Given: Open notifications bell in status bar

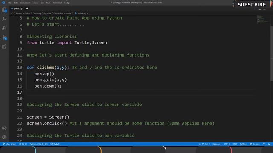Looking at the screenshot, I should (x=269, y=144).
